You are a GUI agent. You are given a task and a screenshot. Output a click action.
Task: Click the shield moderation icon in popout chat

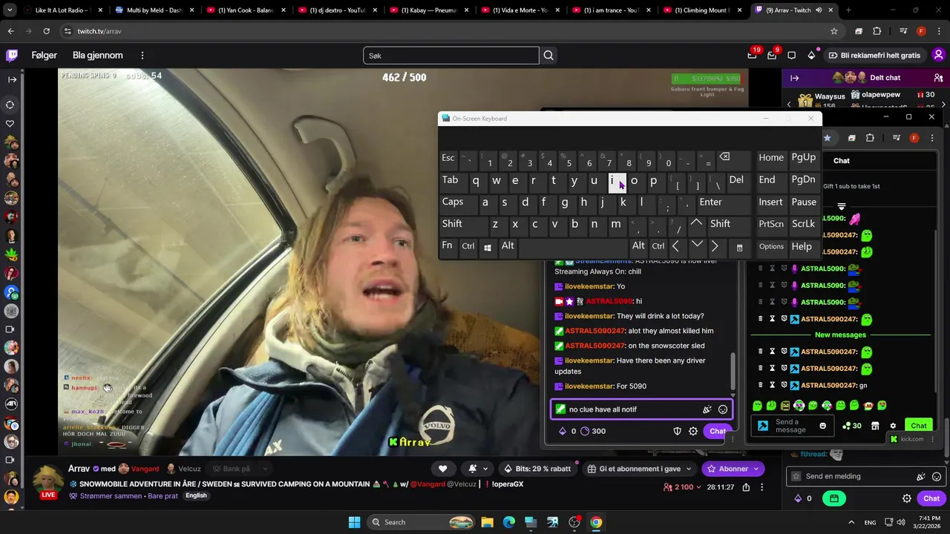point(677,431)
